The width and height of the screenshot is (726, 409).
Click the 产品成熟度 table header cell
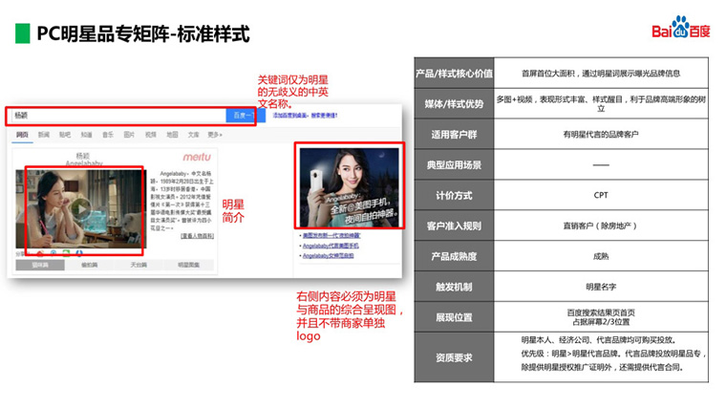tap(454, 256)
